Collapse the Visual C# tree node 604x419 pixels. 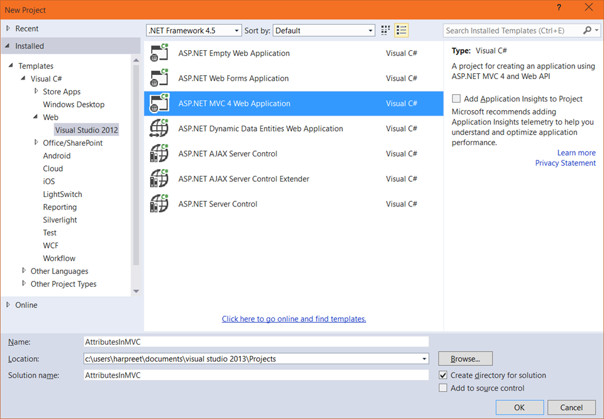pyautogui.click(x=23, y=78)
